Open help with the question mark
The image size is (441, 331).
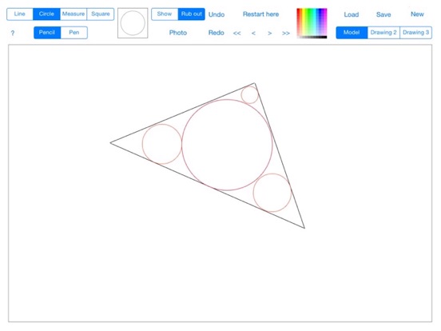(x=13, y=34)
